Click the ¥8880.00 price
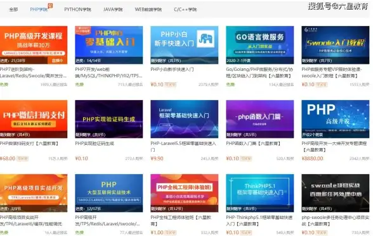 312,158
